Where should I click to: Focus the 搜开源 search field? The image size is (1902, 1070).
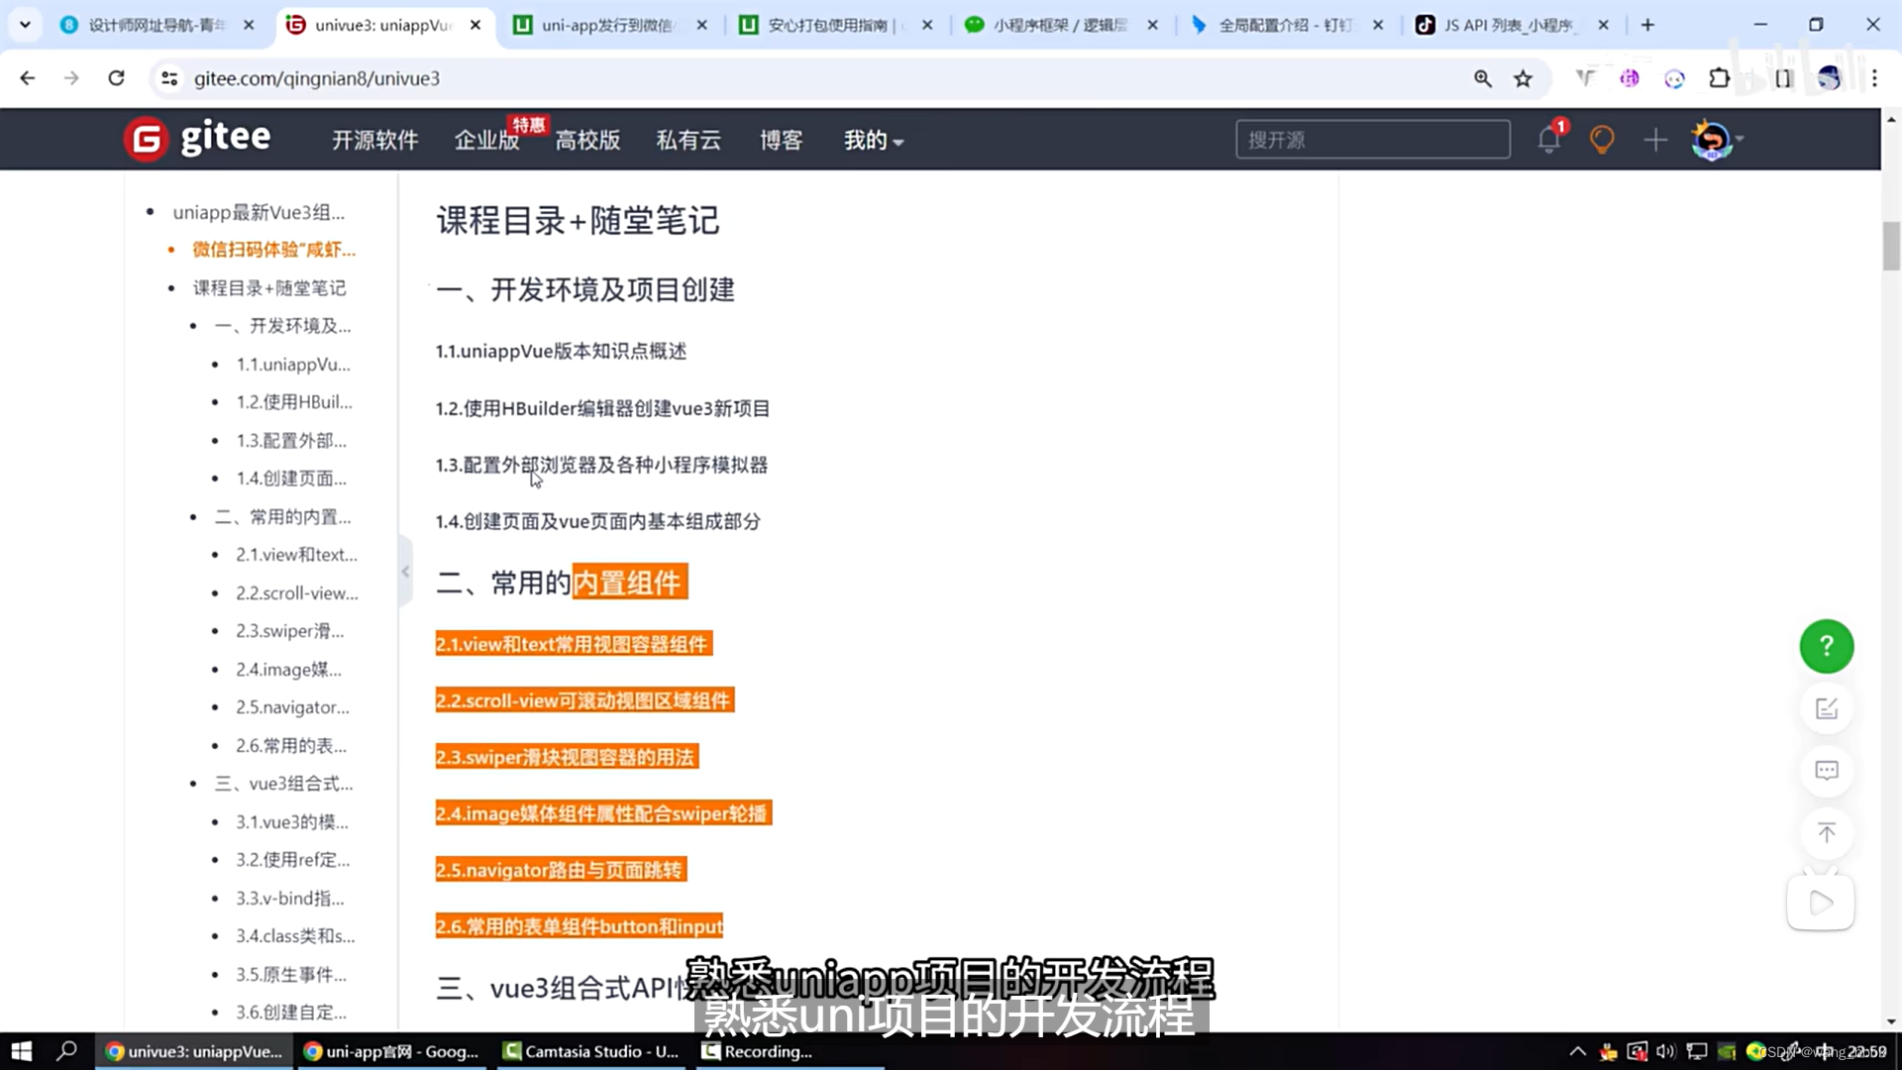click(x=1373, y=140)
